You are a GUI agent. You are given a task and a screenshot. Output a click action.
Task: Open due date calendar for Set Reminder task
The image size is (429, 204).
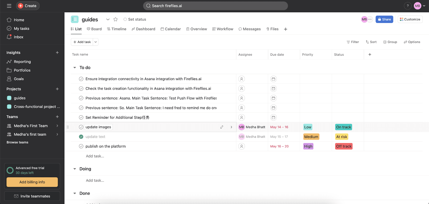(x=273, y=117)
